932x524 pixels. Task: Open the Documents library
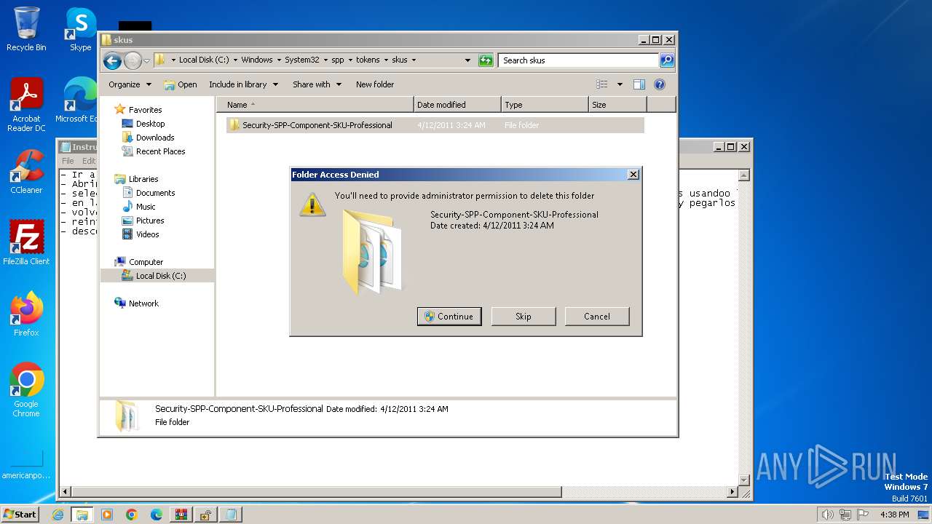pyautogui.click(x=155, y=193)
